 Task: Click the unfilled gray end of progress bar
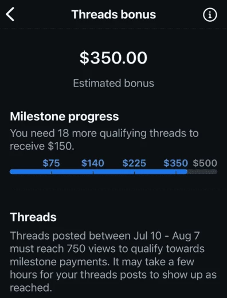click(202, 172)
